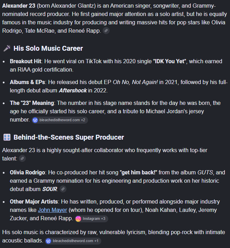Click the bold "Alexander 23" name at top
The height and width of the screenshot is (248, 230).
point(19,6)
